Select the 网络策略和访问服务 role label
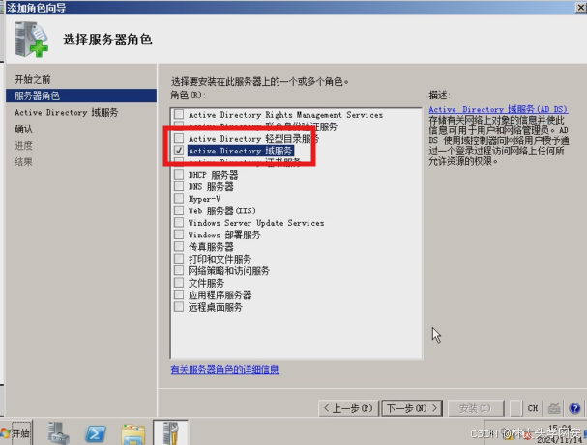Image resolution: width=587 pixels, height=445 pixels. coord(229,271)
